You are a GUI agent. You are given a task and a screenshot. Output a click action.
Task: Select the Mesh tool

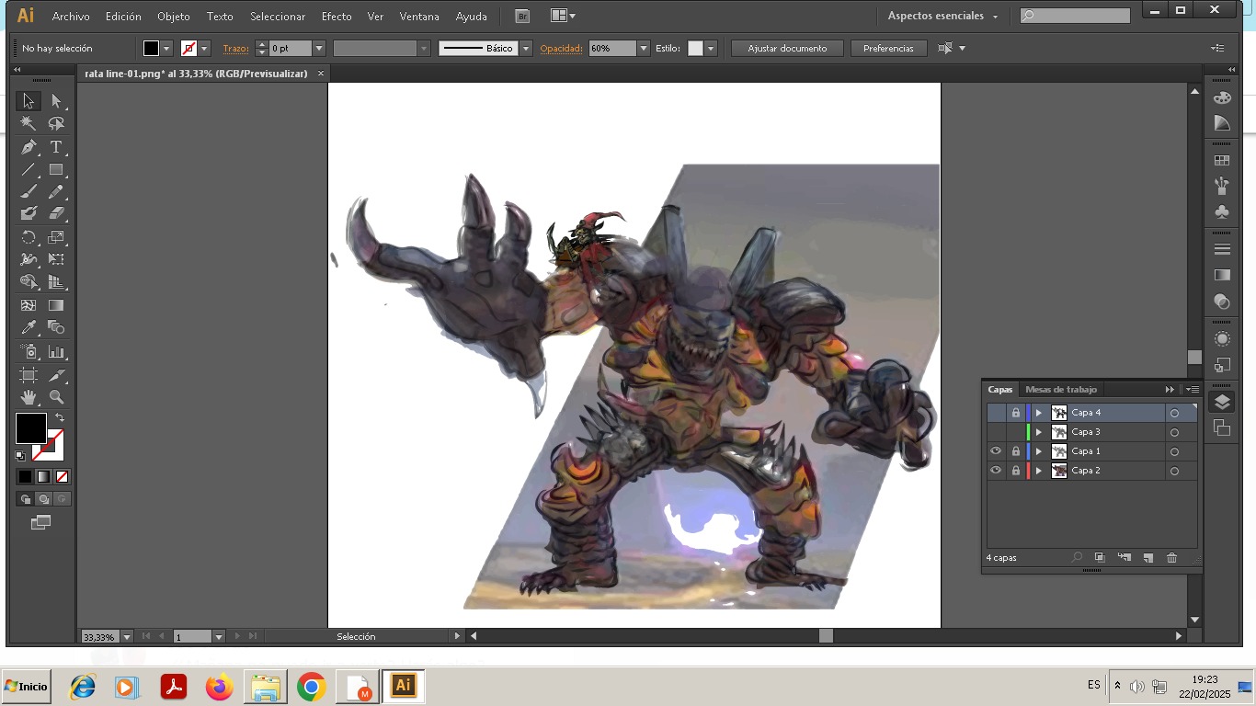(29, 305)
